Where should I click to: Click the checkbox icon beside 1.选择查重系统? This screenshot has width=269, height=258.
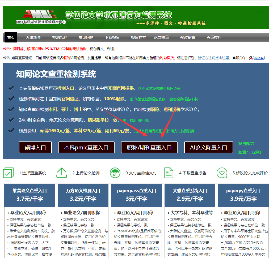tap(8, 173)
